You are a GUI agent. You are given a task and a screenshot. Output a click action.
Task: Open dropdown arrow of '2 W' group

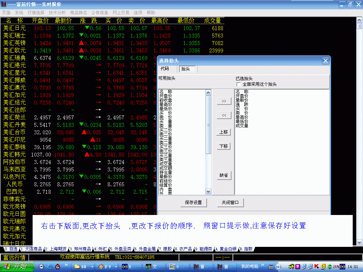(116, 267)
